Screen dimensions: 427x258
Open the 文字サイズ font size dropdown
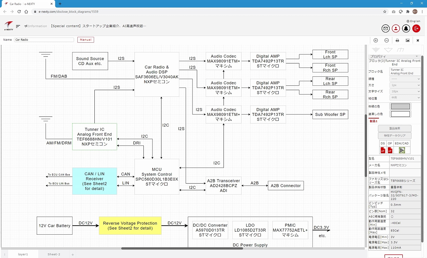point(405,91)
